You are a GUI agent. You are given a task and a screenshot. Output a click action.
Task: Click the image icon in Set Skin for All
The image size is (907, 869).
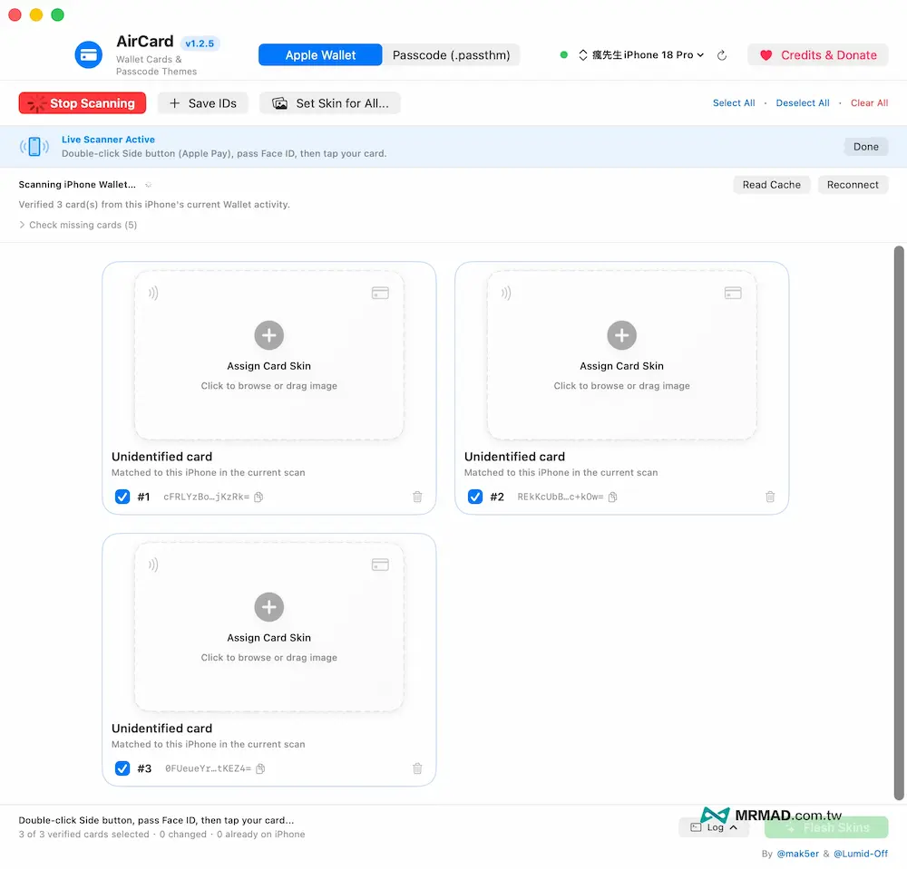click(x=280, y=103)
